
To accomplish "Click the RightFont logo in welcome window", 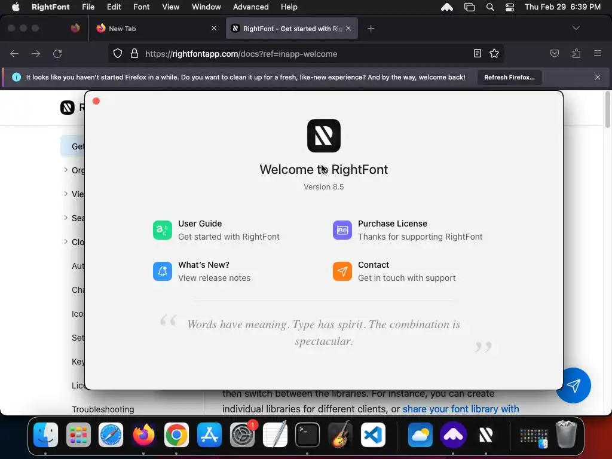I will pyautogui.click(x=323, y=136).
